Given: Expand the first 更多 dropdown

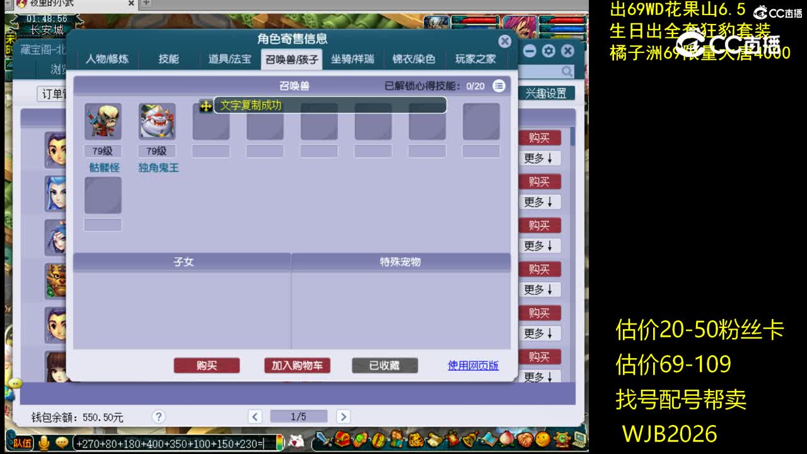Looking at the screenshot, I should click(x=540, y=159).
